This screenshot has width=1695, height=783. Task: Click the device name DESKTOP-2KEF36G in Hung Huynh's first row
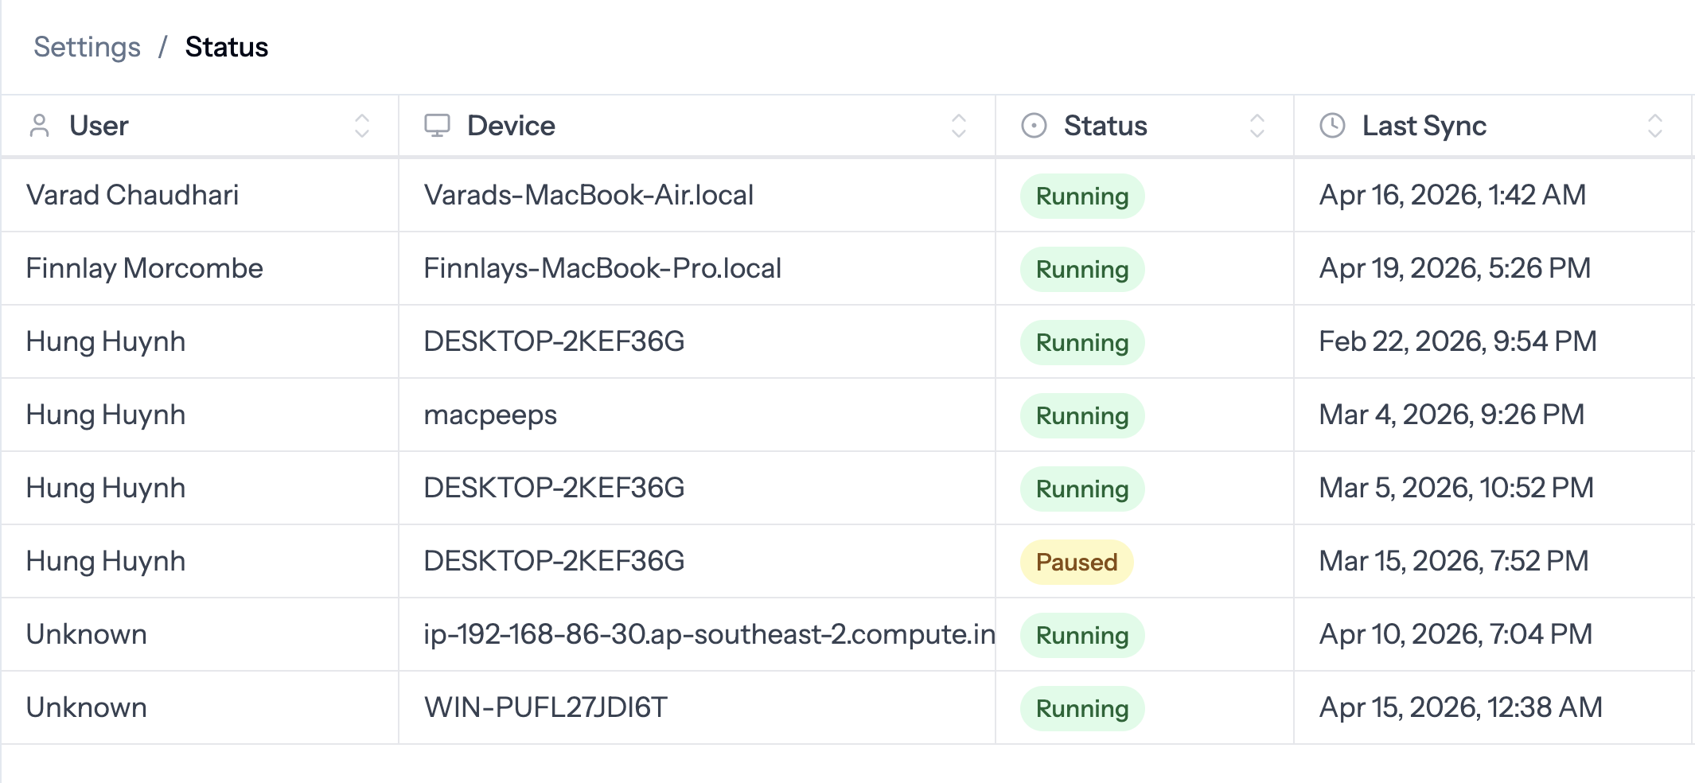pos(555,342)
